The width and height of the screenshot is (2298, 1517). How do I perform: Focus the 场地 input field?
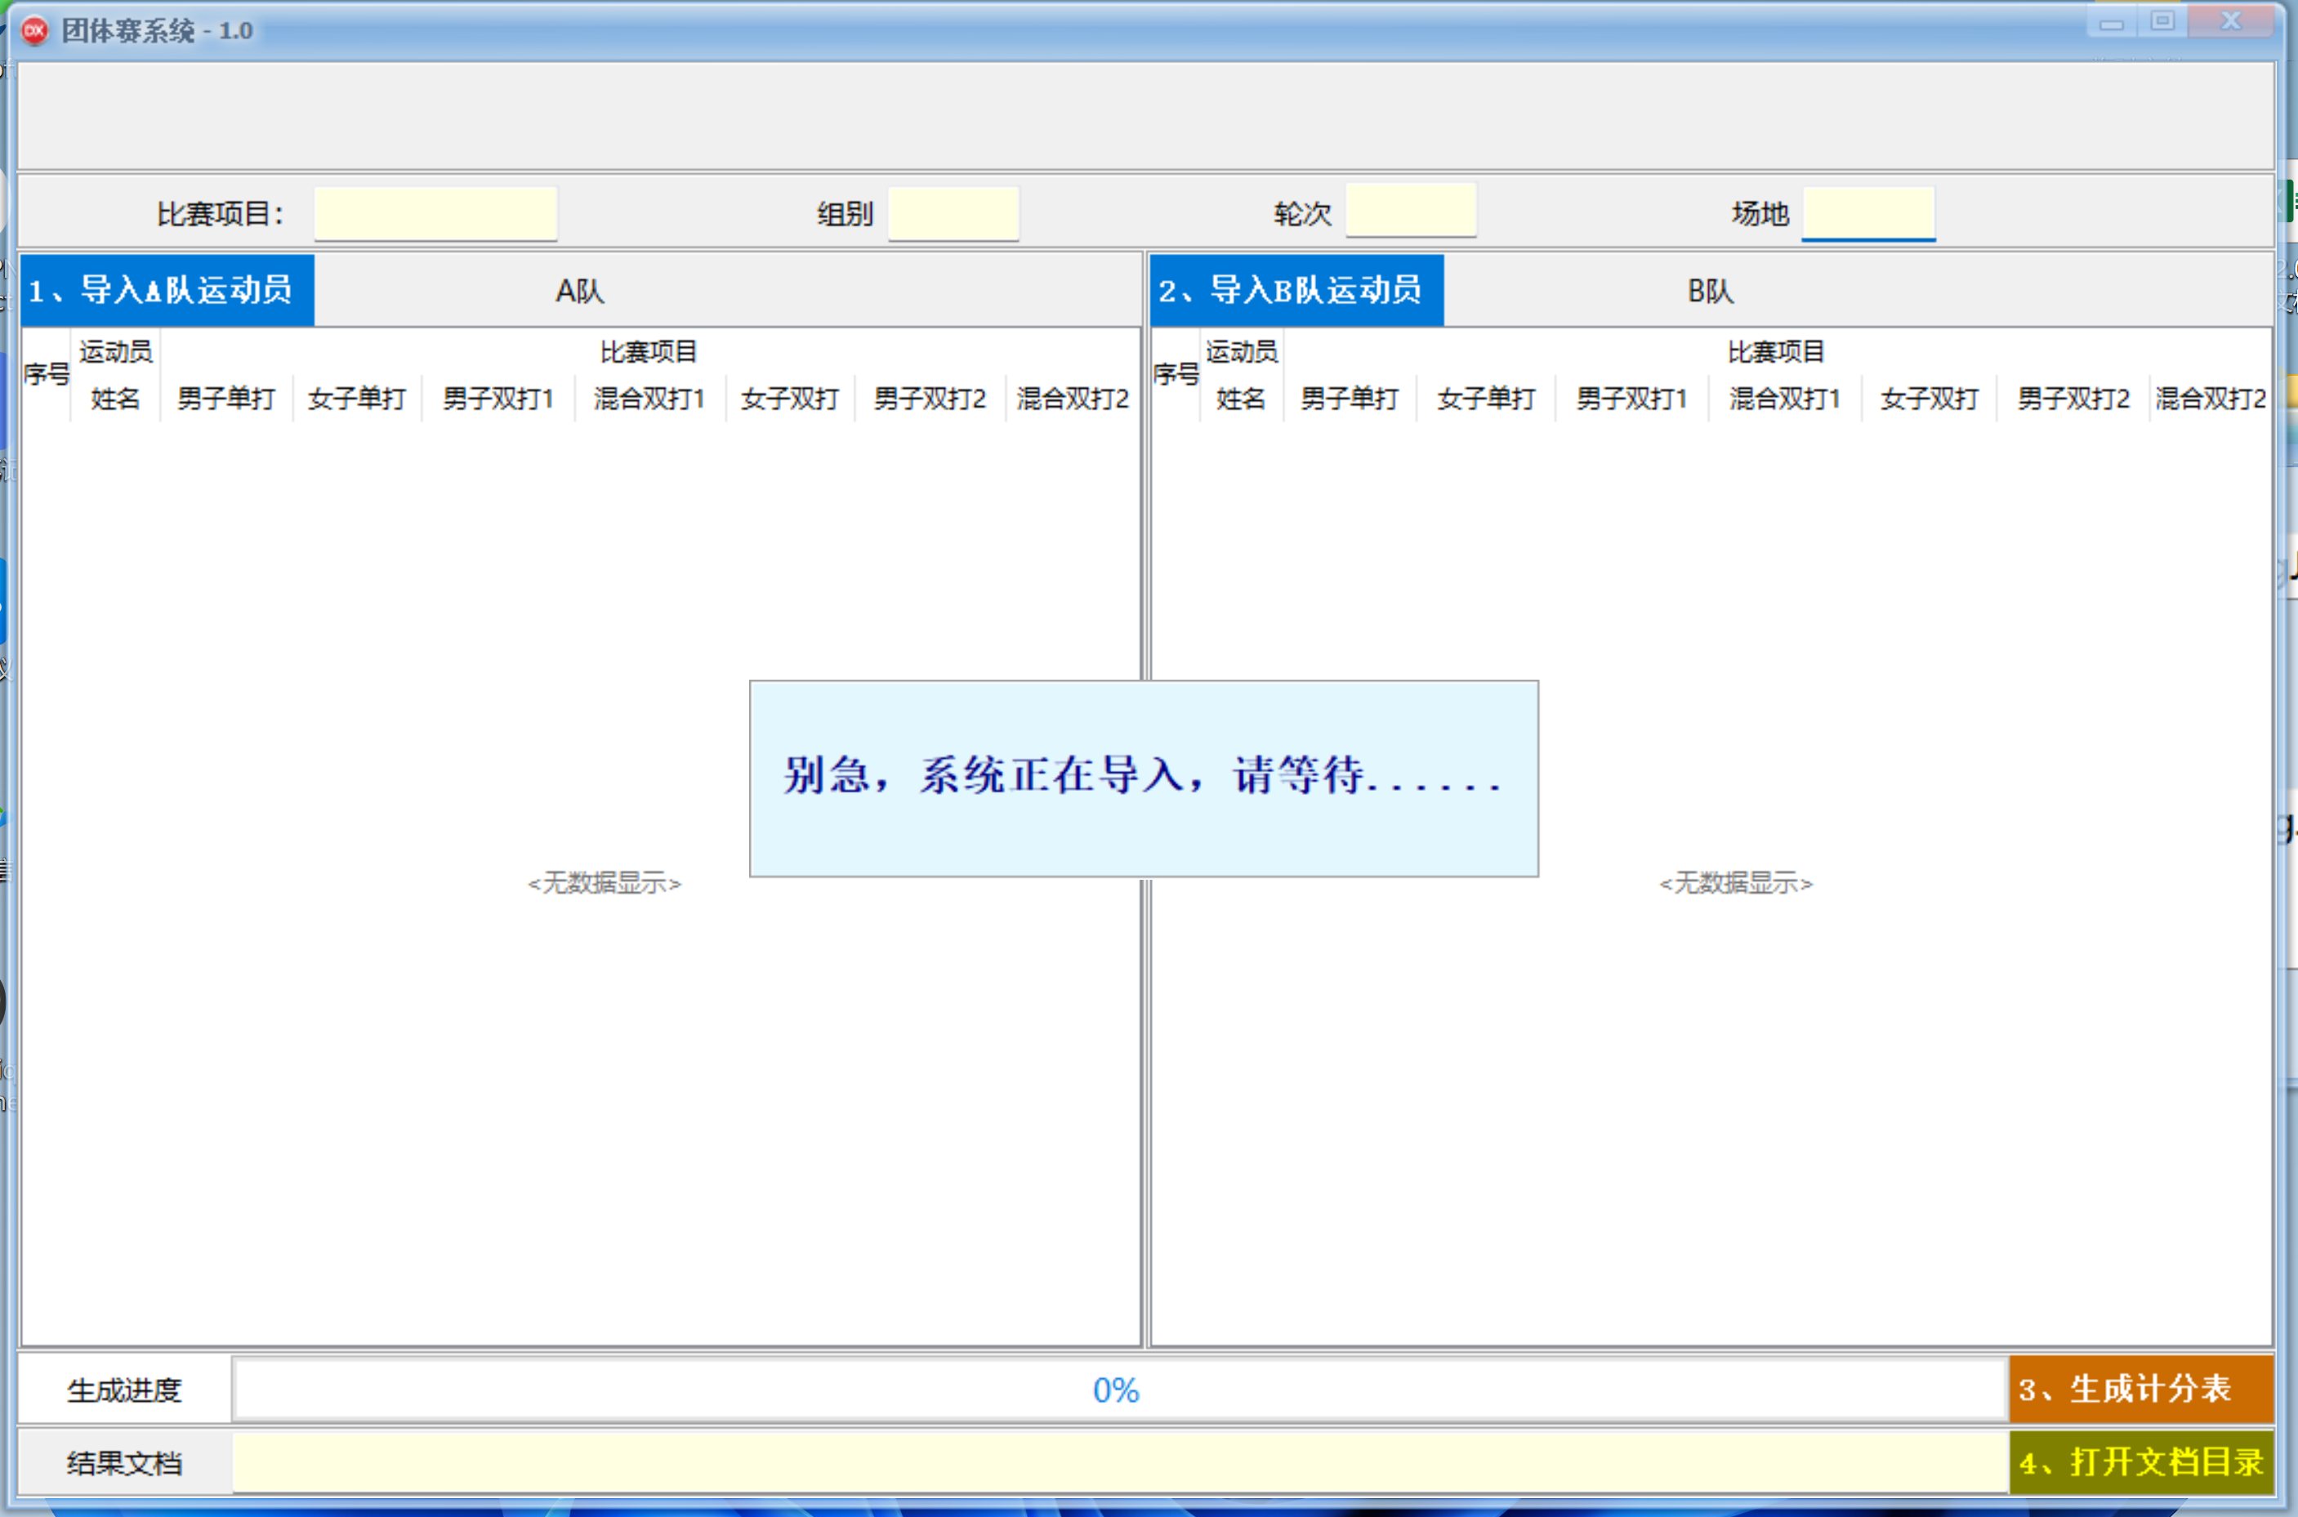pyautogui.click(x=1868, y=213)
